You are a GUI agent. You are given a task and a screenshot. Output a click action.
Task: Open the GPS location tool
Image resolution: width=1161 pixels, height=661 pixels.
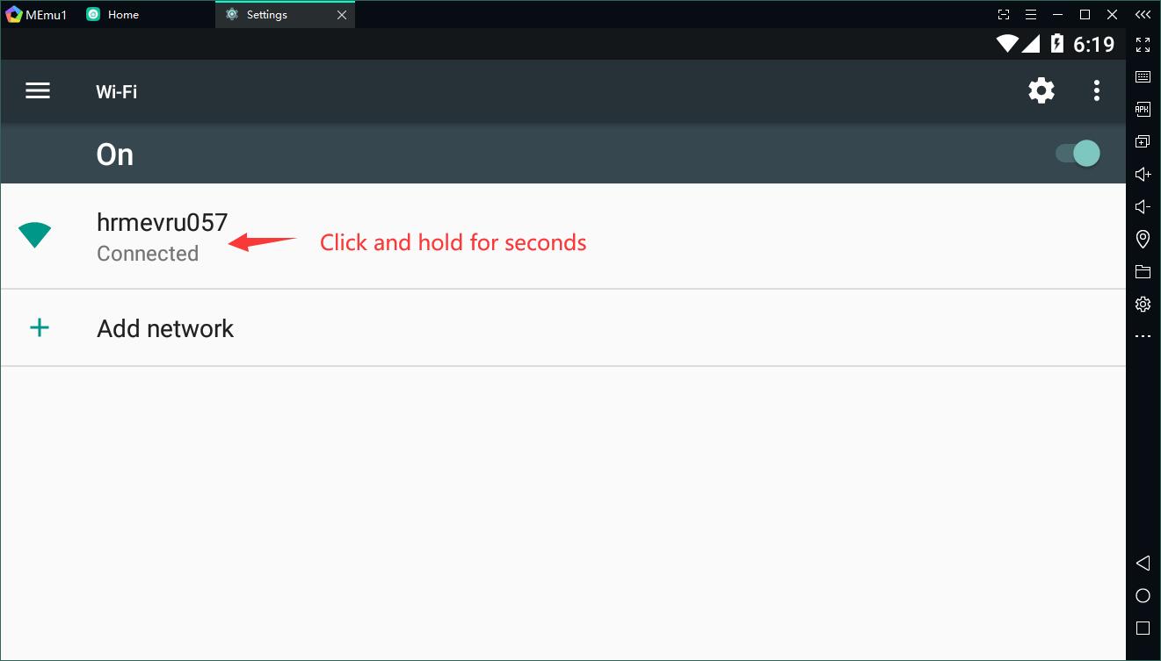(x=1143, y=239)
